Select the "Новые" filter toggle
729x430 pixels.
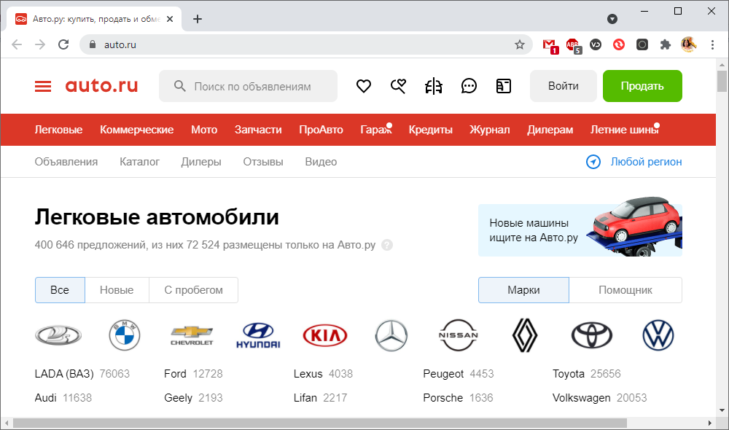(x=117, y=290)
